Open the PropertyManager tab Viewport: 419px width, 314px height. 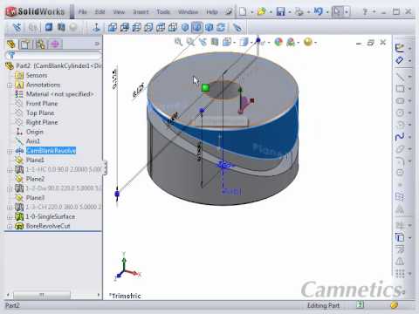pos(25,44)
